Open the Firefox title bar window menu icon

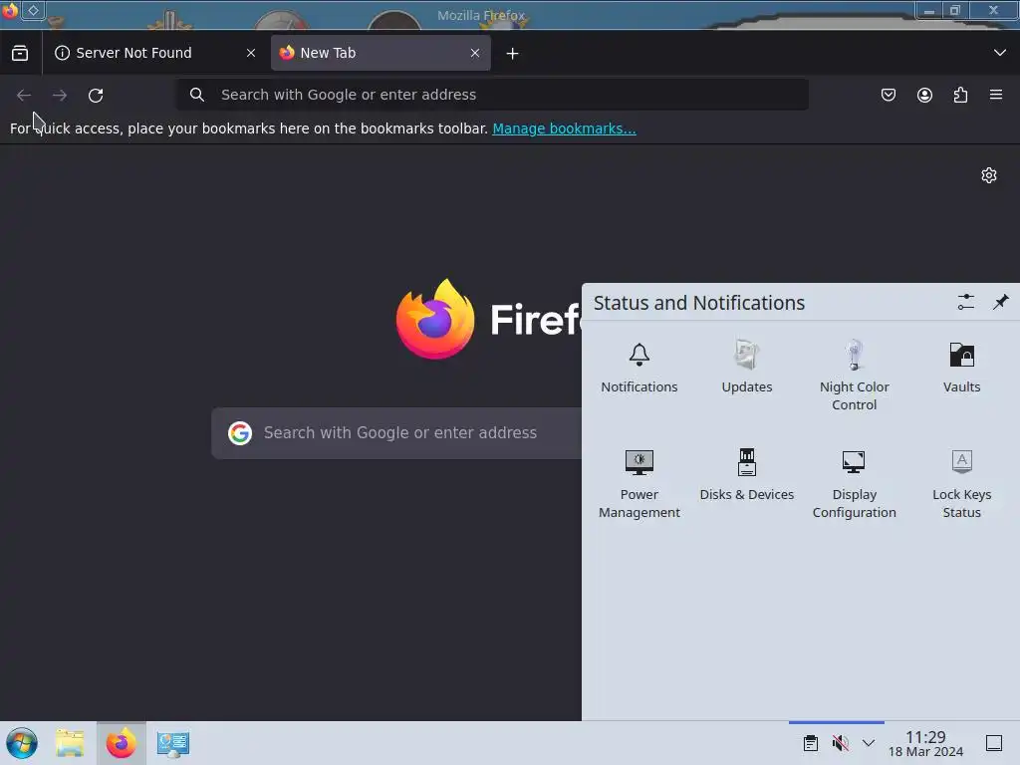(10, 10)
